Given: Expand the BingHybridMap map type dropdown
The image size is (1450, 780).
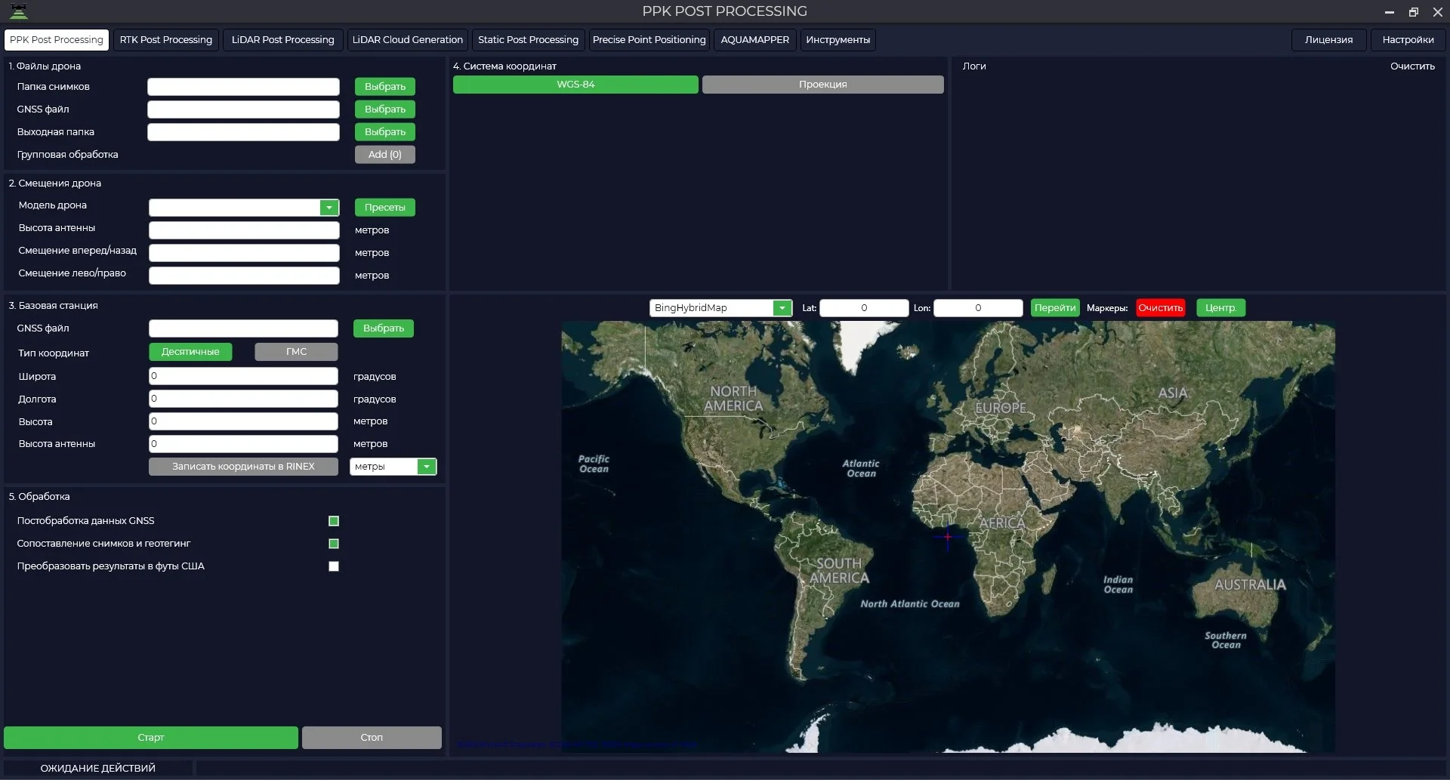Looking at the screenshot, I should [x=782, y=308].
